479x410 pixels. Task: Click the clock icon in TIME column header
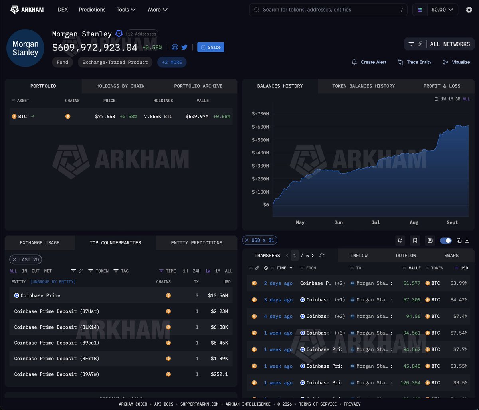point(266,268)
